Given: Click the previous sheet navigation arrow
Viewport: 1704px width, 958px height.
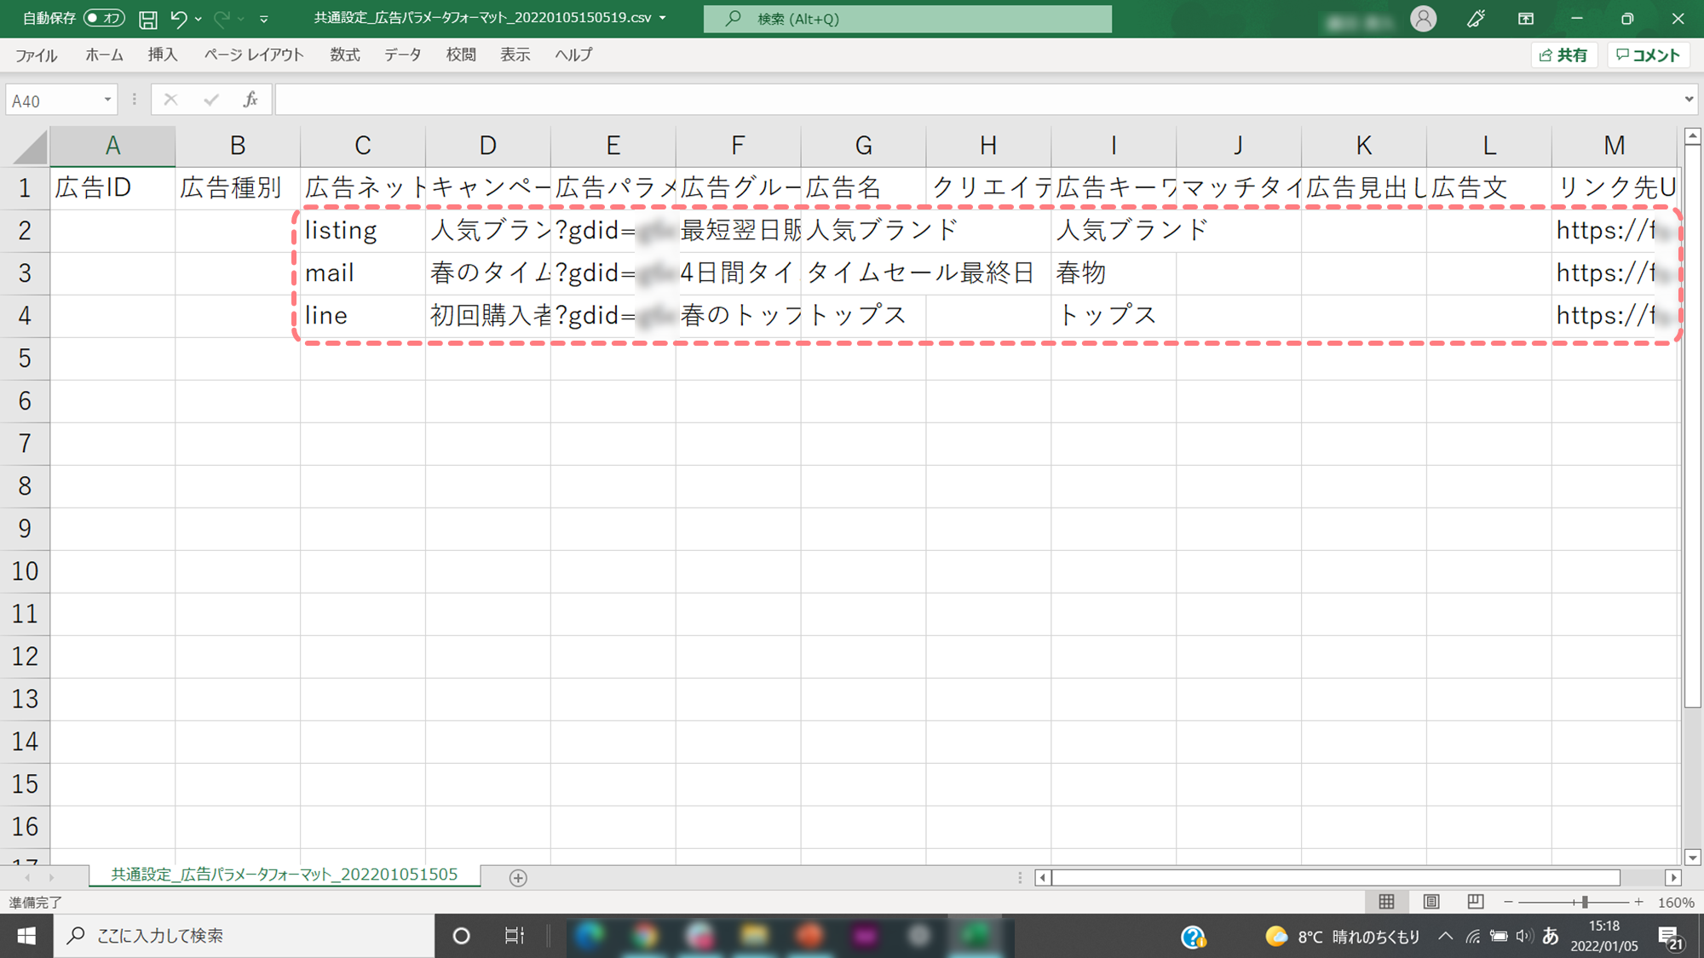Looking at the screenshot, I should 27,877.
